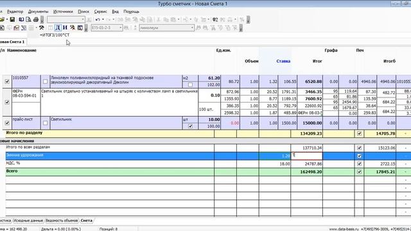
Task: Click first binoculars icon after линолеум box
Action: tap(198, 28)
